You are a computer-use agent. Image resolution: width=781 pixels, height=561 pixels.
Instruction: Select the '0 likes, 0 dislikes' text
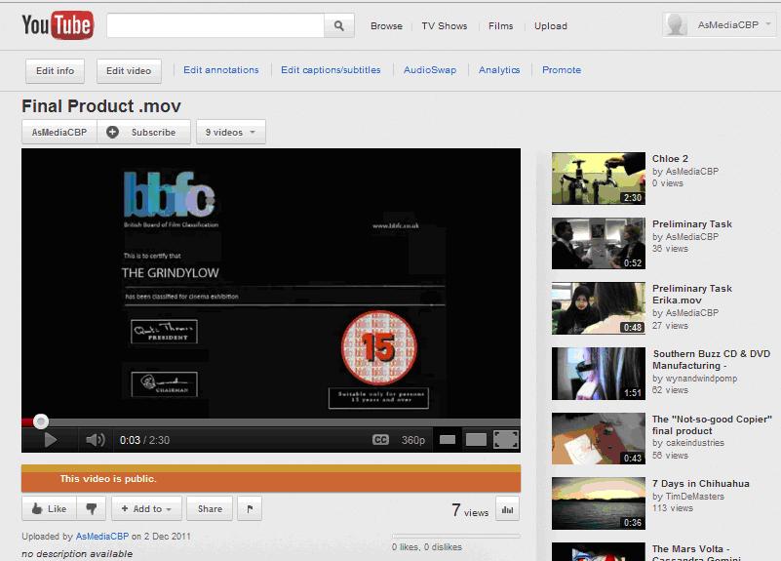(x=427, y=546)
